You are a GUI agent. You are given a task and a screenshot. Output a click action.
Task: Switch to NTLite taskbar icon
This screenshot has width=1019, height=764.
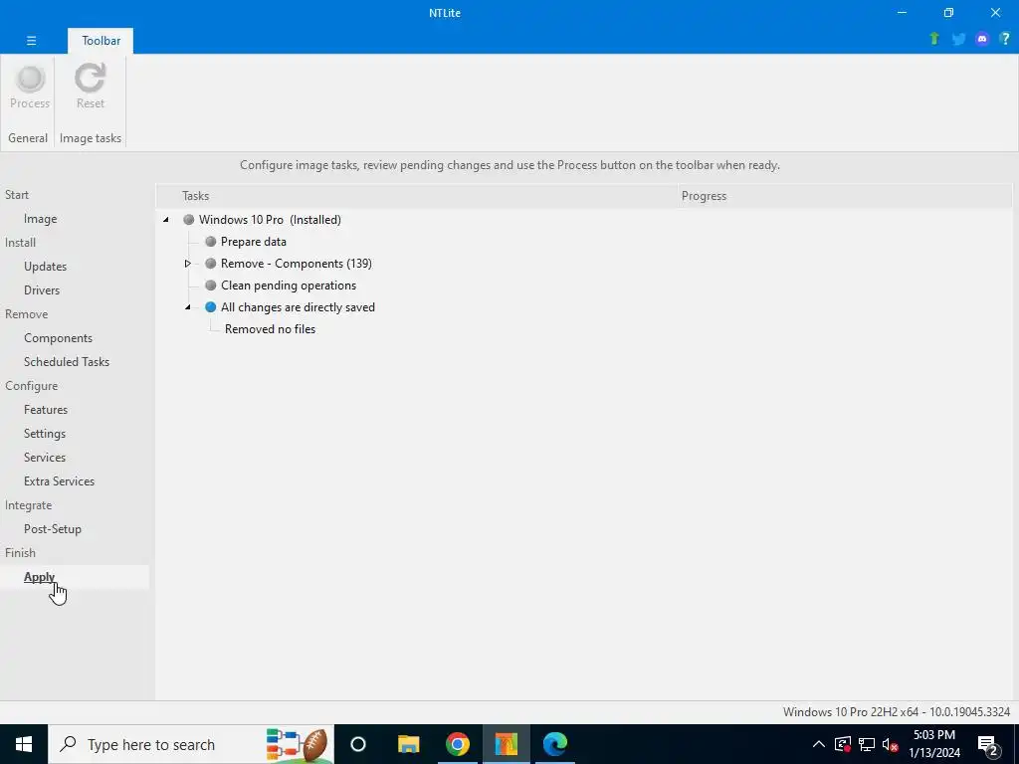pyautogui.click(x=507, y=744)
